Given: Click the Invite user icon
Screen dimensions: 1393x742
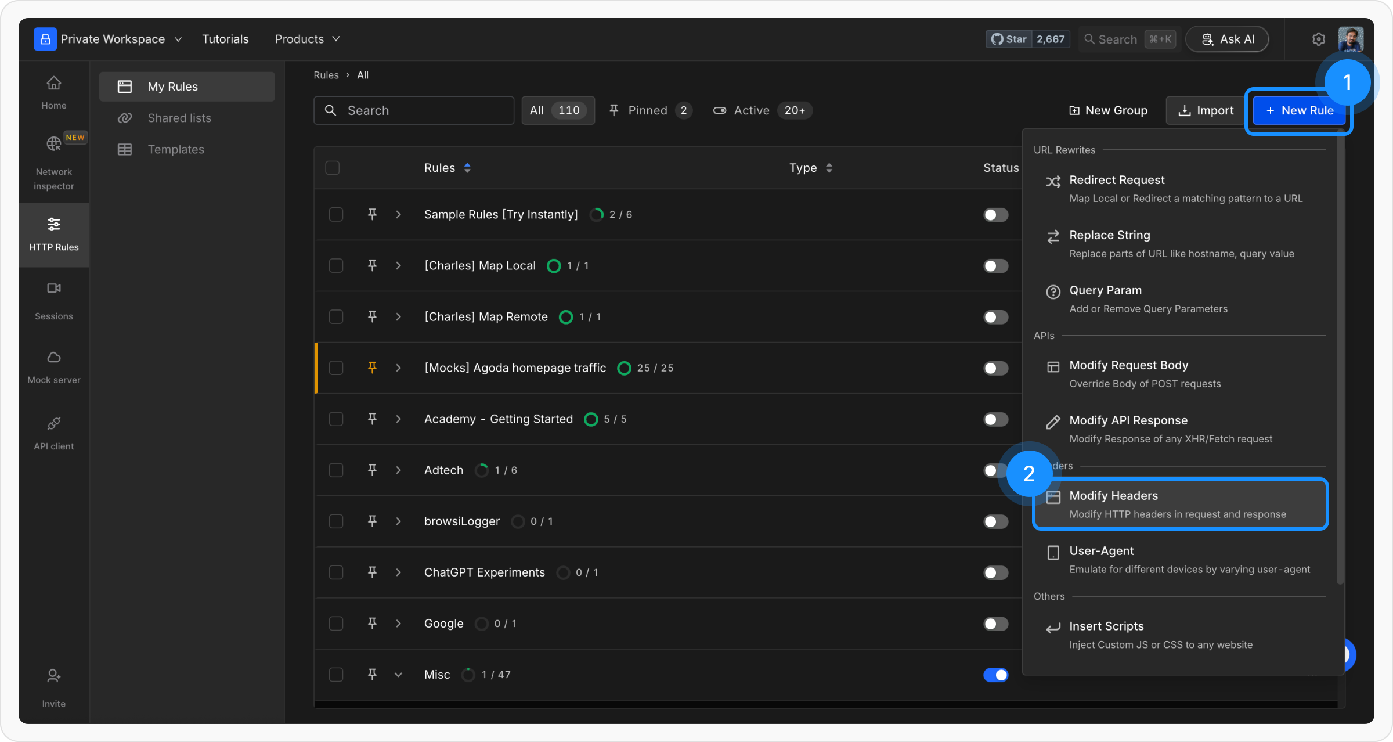Looking at the screenshot, I should 53,676.
